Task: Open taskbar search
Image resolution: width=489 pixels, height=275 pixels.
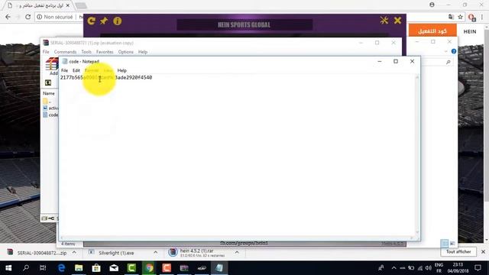Action: click(x=26, y=268)
